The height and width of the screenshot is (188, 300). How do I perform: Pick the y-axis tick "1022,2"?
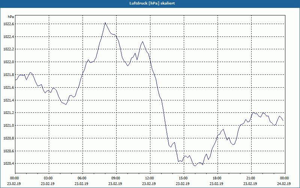pyautogui.click(x=9, y=49)
